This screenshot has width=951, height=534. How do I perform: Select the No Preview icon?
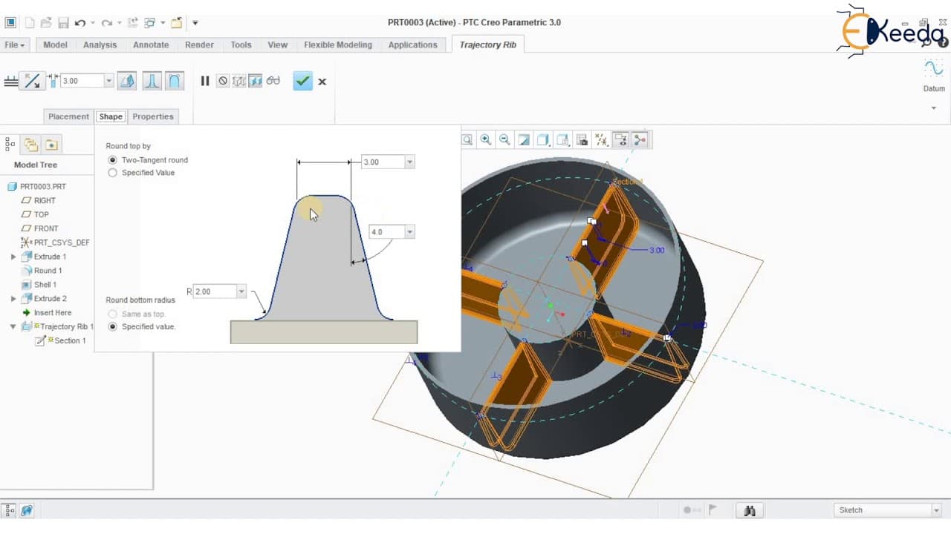pos(223,81)
